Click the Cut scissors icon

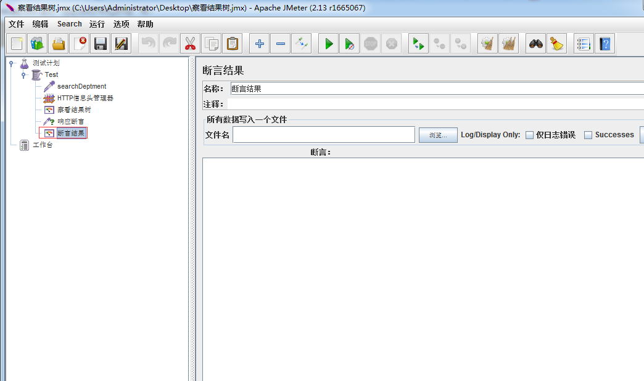pyautogui.click(x=190, y=44)
